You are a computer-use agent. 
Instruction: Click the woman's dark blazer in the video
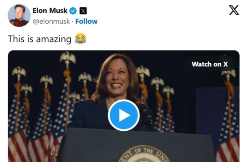89,115
